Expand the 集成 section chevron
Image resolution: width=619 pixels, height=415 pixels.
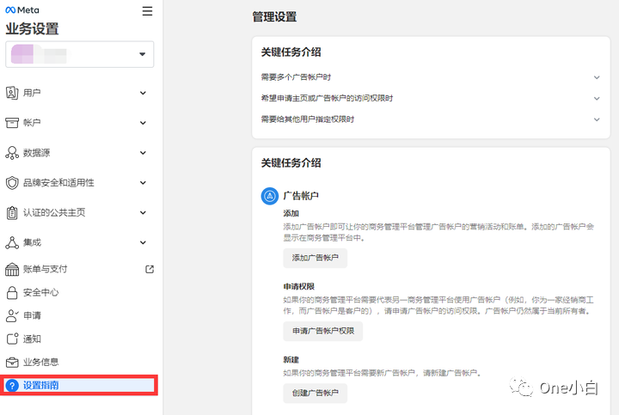(143, 243)
